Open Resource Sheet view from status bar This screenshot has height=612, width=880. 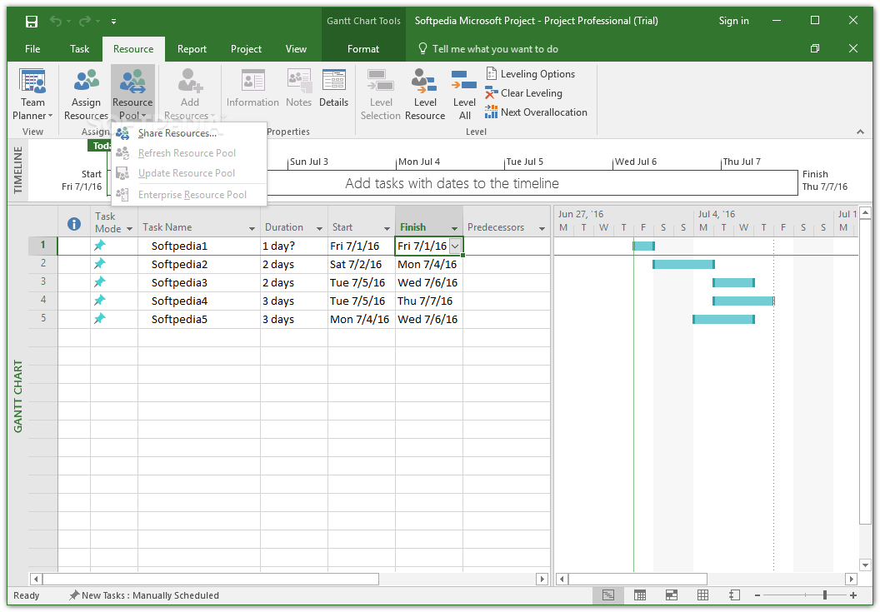[702, 595]
